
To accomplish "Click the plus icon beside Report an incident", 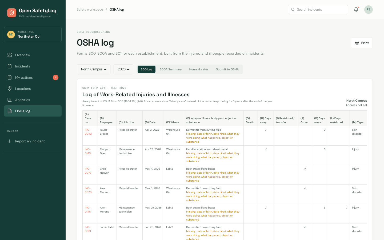I will click(x=10, y=141).
